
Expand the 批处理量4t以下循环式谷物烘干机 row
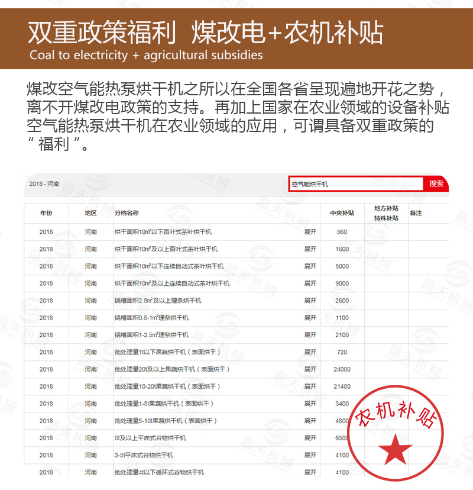[309, 472]
